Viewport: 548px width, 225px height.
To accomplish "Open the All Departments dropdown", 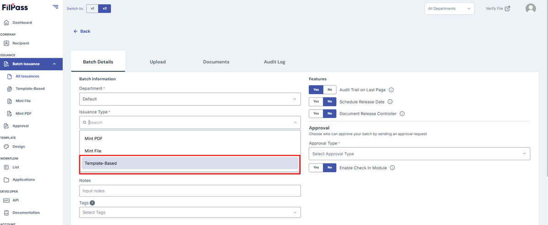I will [x=449, y=8].
